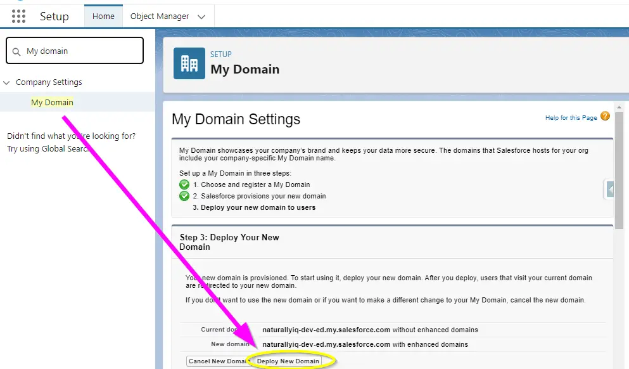Click the side panel arrow handle
Image resolution: width=629 pixels, height=369 pixels.
pyautogui.click(x=610, y=189)
